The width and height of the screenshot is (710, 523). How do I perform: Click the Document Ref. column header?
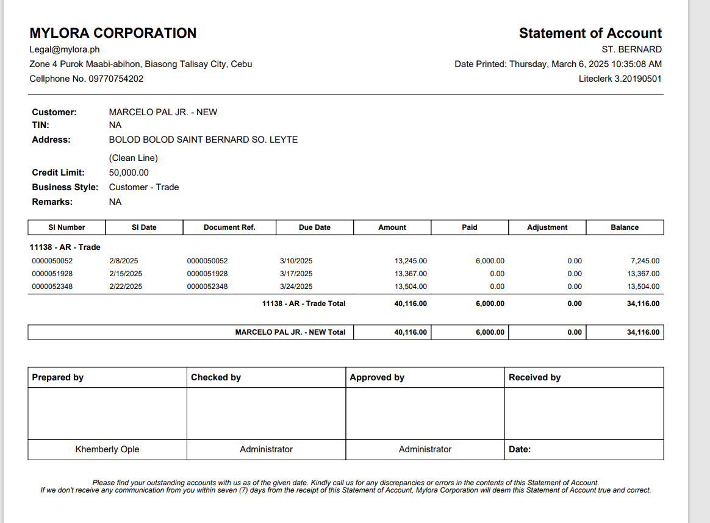click(229, 227)
